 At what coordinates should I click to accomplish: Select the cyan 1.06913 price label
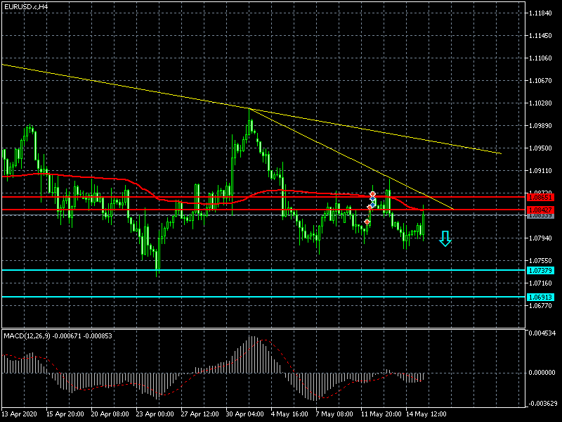tap(540, 297)
